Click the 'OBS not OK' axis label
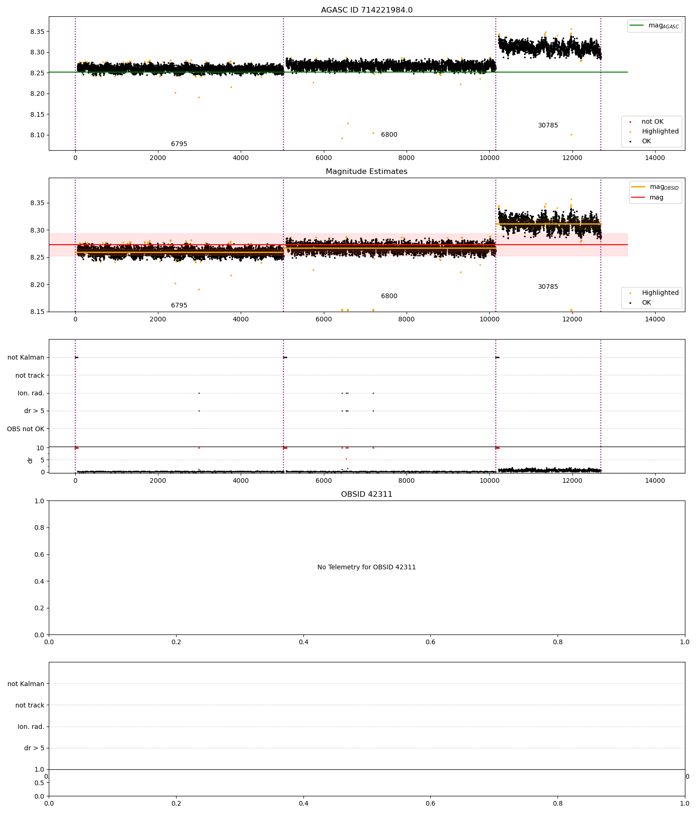Screen dimensions: 697x814 click(26, 429)
